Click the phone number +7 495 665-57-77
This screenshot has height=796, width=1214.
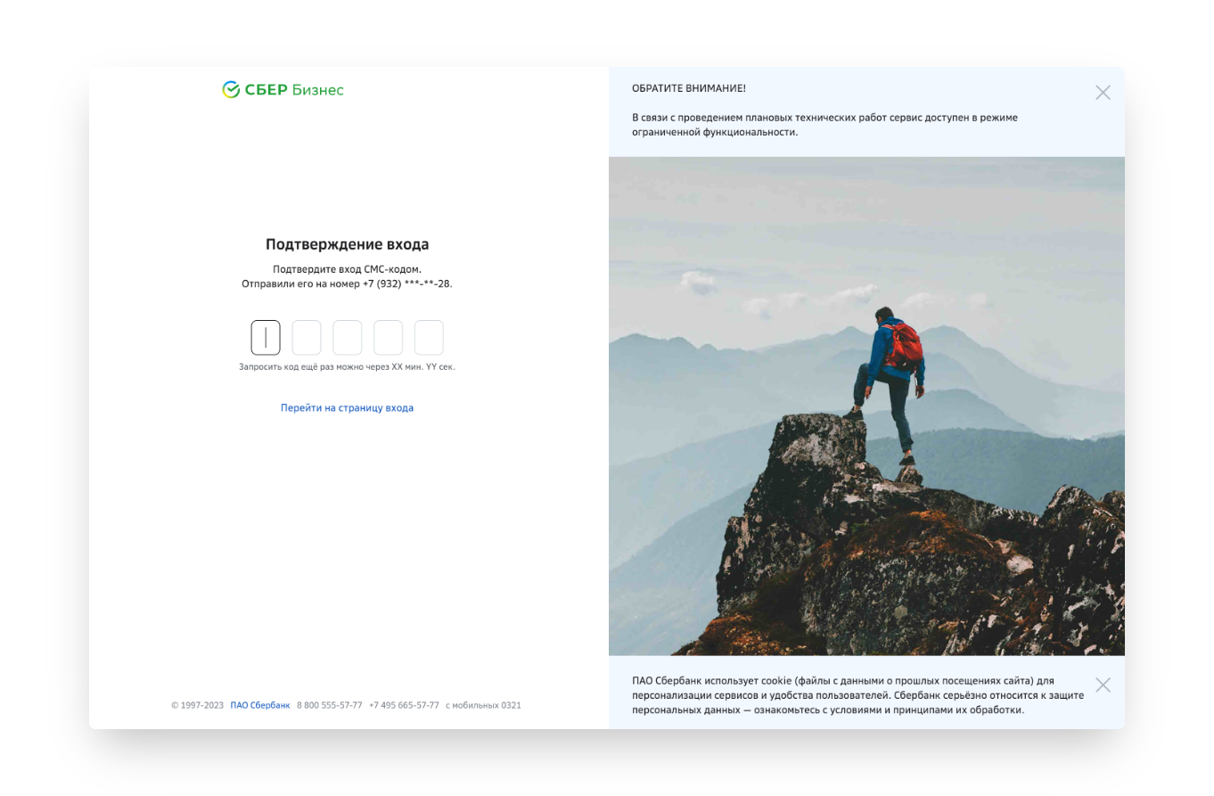(404, 705)
